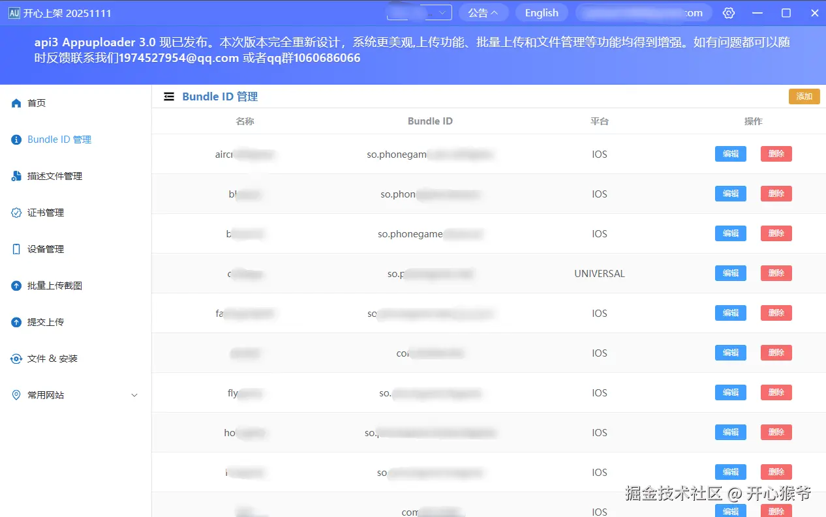Viewport: 826px width, 517px height.
Task: Click 编辑 in the UNIVERSAL row
Action: tap(731, 273)
